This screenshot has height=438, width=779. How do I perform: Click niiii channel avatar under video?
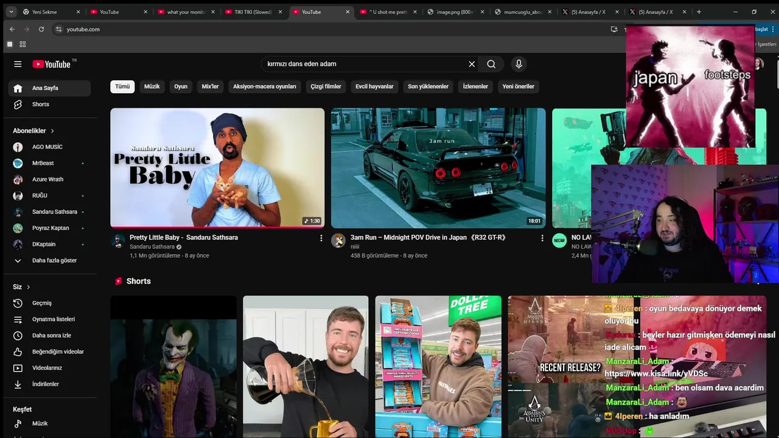(x=338, y=240)
